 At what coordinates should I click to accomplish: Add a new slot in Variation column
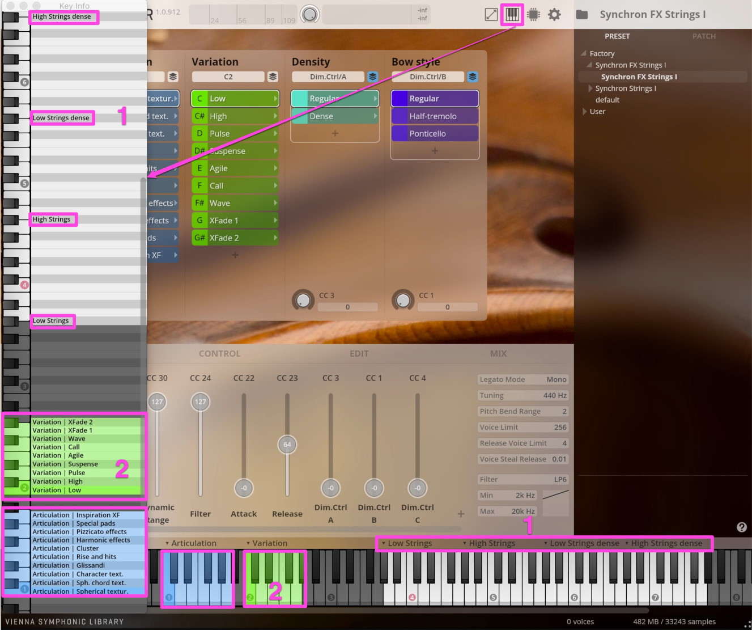(235, 255)
